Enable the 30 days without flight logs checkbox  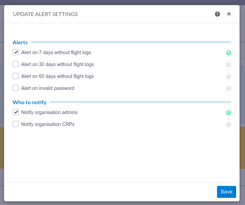coord(16,64)
